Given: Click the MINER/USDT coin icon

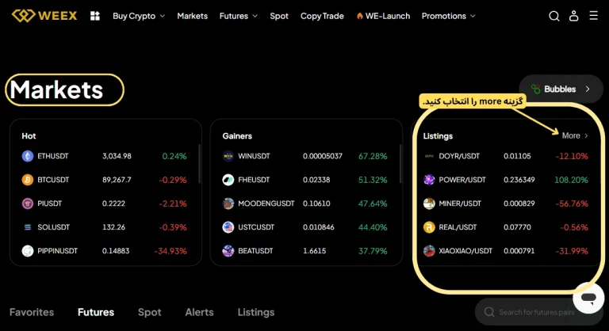Looking at the screenshot, I should (x=429, y=204).
